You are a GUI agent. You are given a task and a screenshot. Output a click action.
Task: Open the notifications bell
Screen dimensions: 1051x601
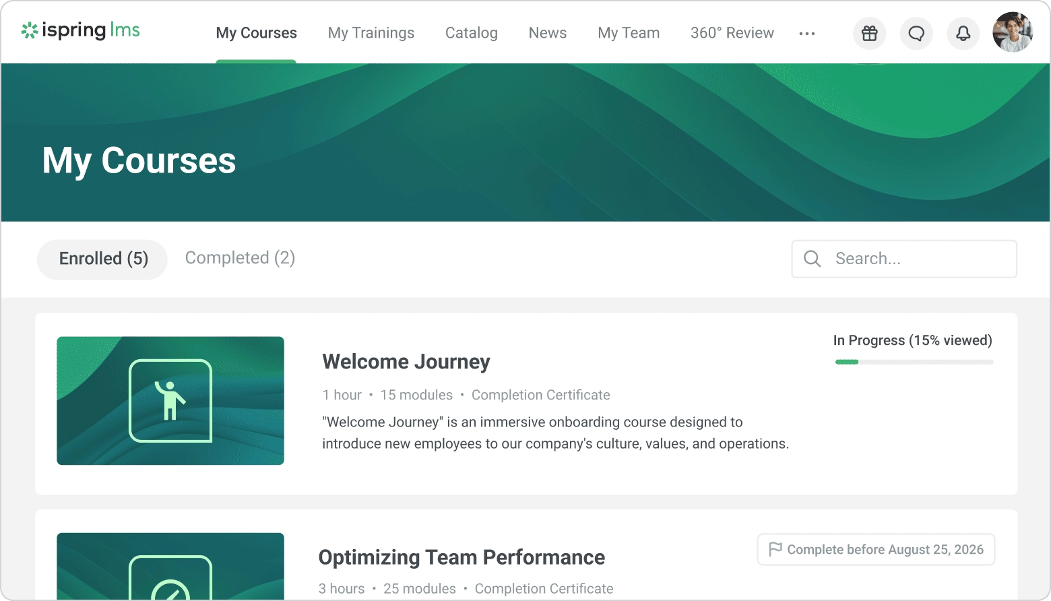pos(963,33)
